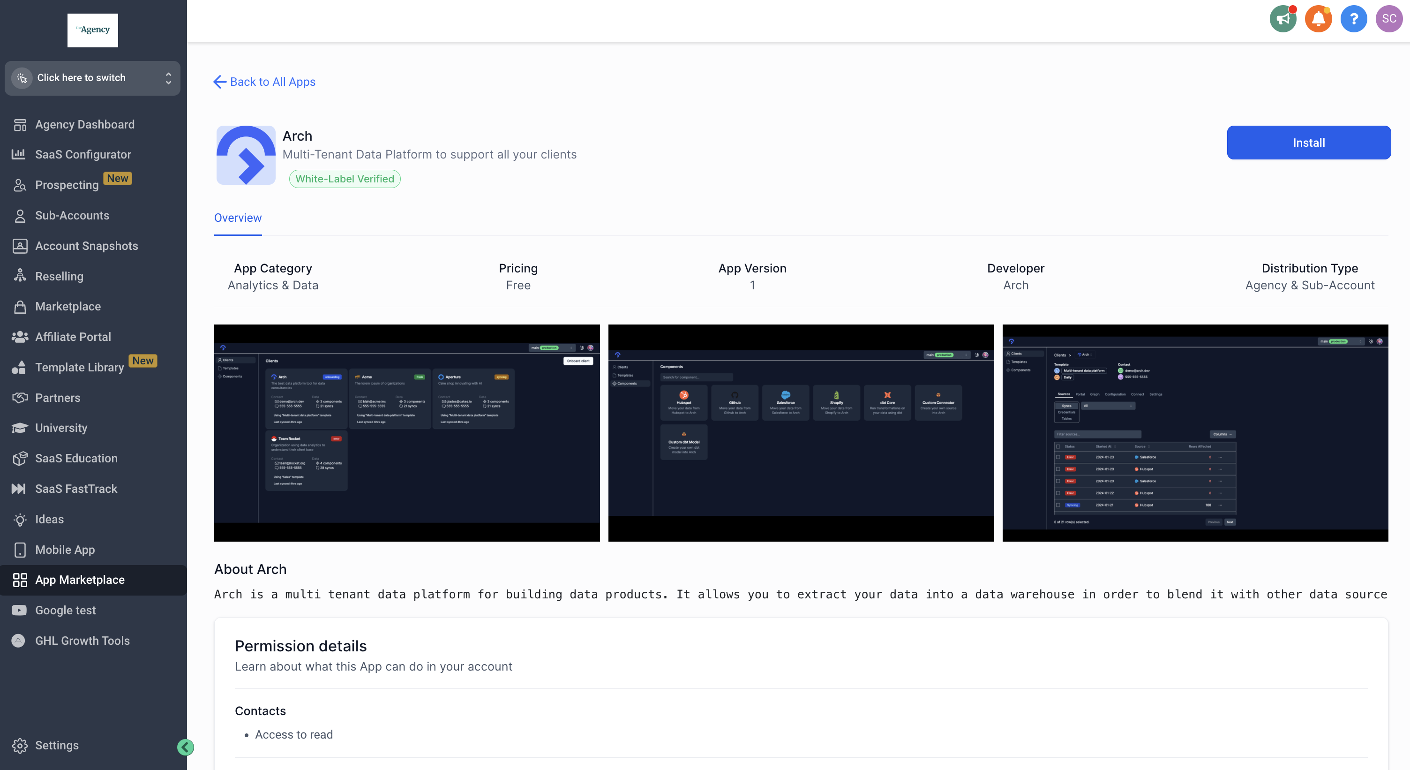
Task: Click the Mobile App phone icon
Action: pyautogui.click(x=20, y=549)
